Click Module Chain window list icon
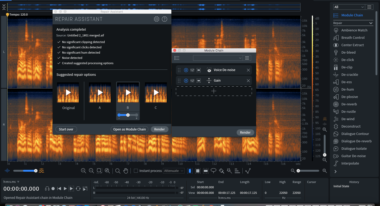The image size is (380, 206). tap(177, 58)
